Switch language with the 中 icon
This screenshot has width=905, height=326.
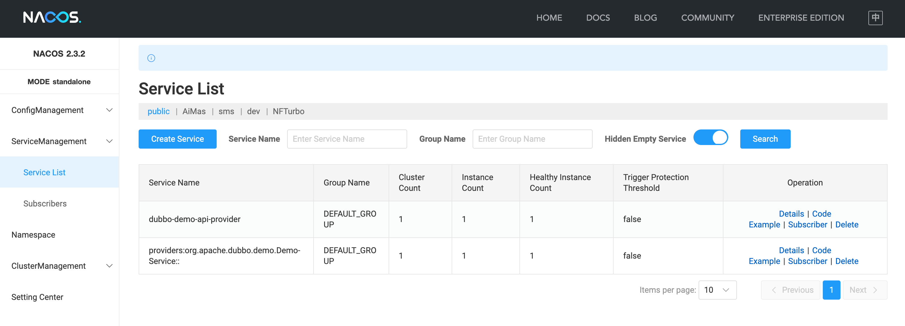[x=875, y=18]
